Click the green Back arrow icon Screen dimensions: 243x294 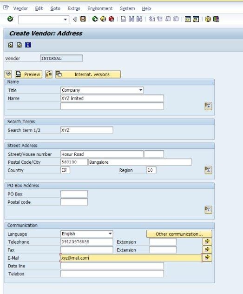(x=95, y=19)
